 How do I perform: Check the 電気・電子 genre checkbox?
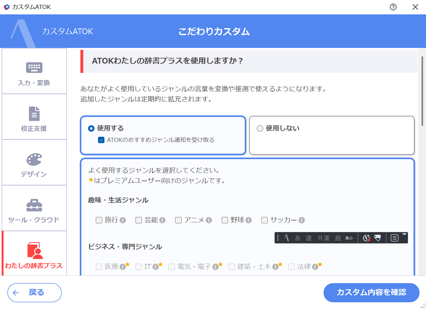pyautogui.click(x=172, y=267)
